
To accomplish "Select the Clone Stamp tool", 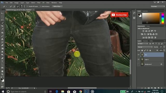I will click(2, 39).
